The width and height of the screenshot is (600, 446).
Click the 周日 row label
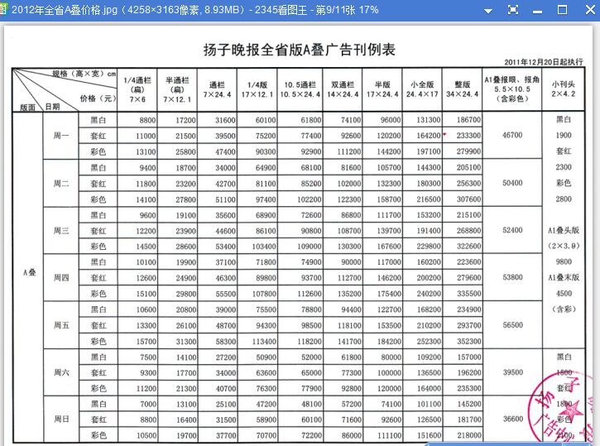tap(61, 420)
